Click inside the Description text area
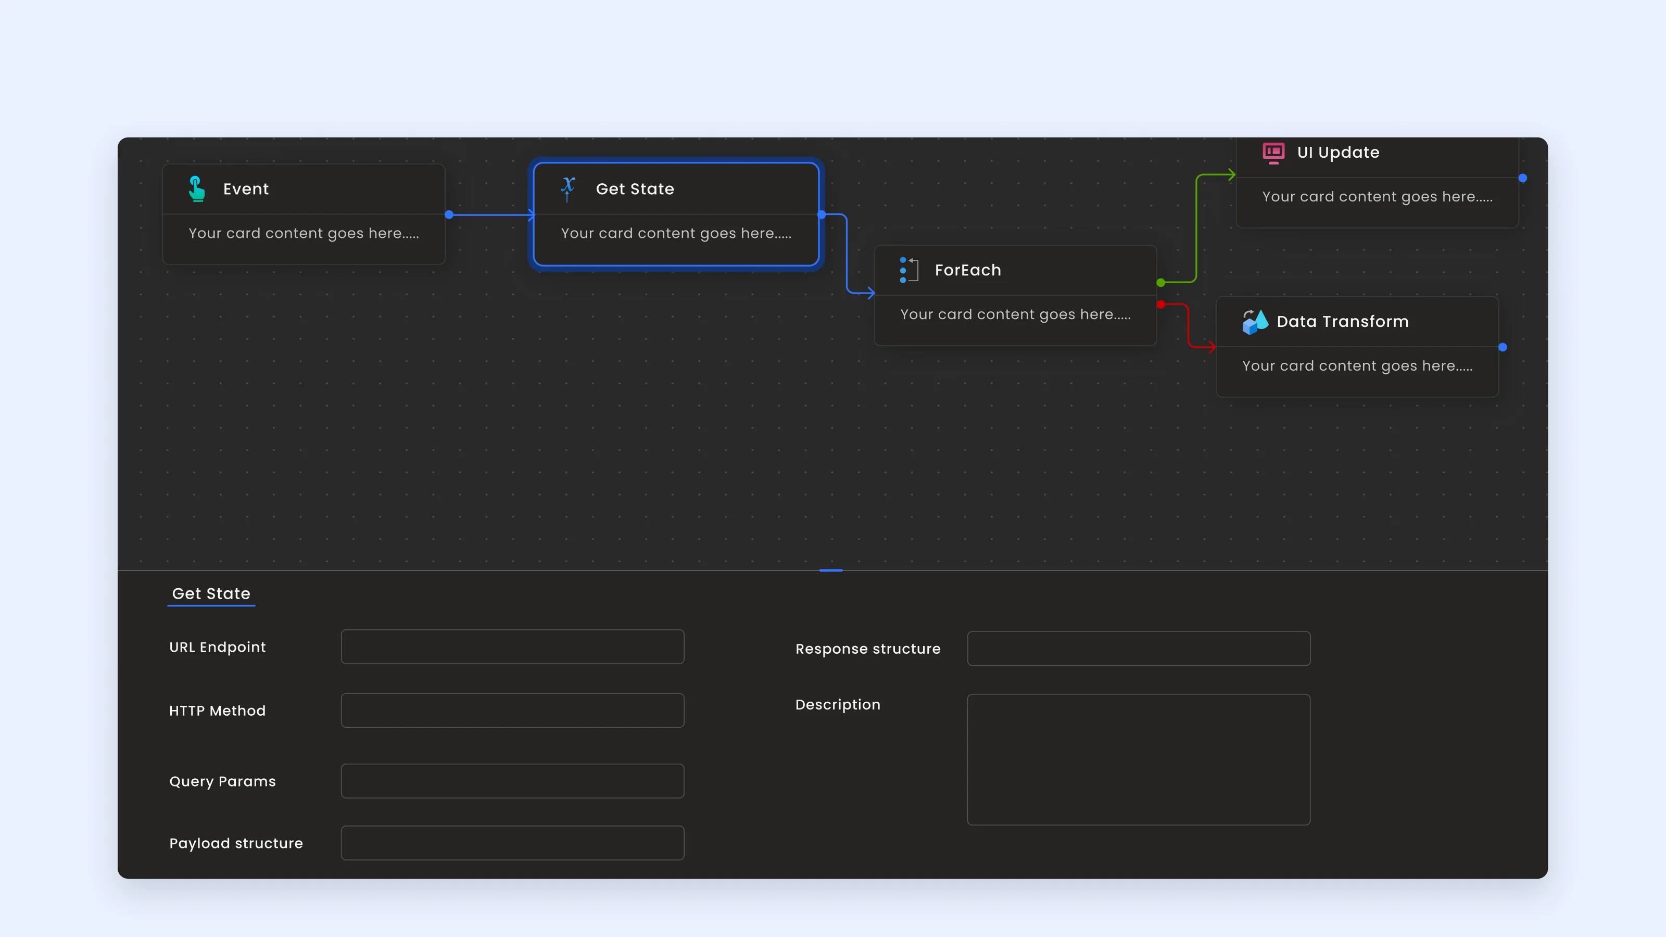 click(1138, 759)
